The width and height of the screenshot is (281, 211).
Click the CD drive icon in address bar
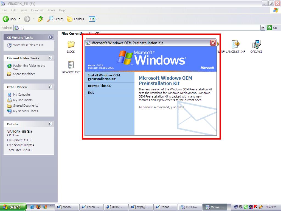[16, 28]
